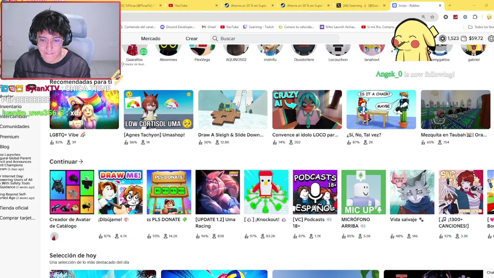Open friend avatar gabriel
Image resolution: width=494 pixels, height=278 pixels.
click(474, 50)
